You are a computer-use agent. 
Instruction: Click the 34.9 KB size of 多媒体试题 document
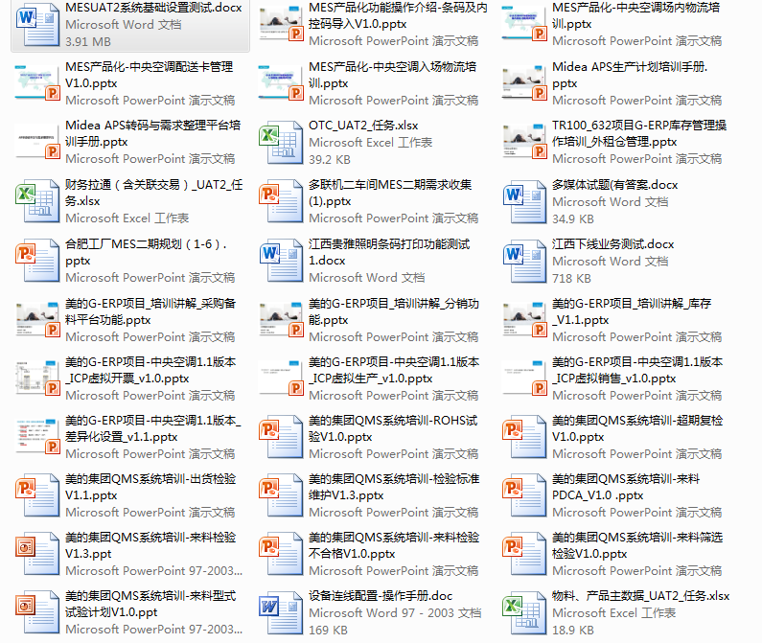click(573, 219)
